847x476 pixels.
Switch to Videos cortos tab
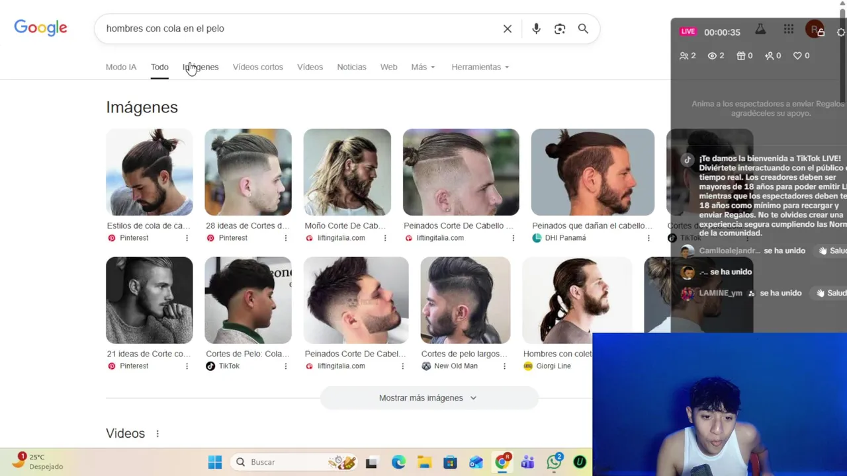click(x=258, y=67)
